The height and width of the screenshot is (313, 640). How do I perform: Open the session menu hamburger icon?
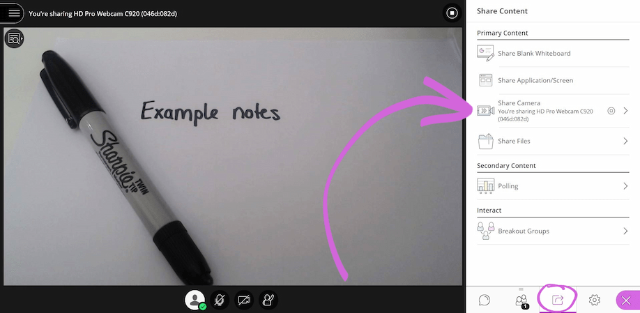coord(14,13)
